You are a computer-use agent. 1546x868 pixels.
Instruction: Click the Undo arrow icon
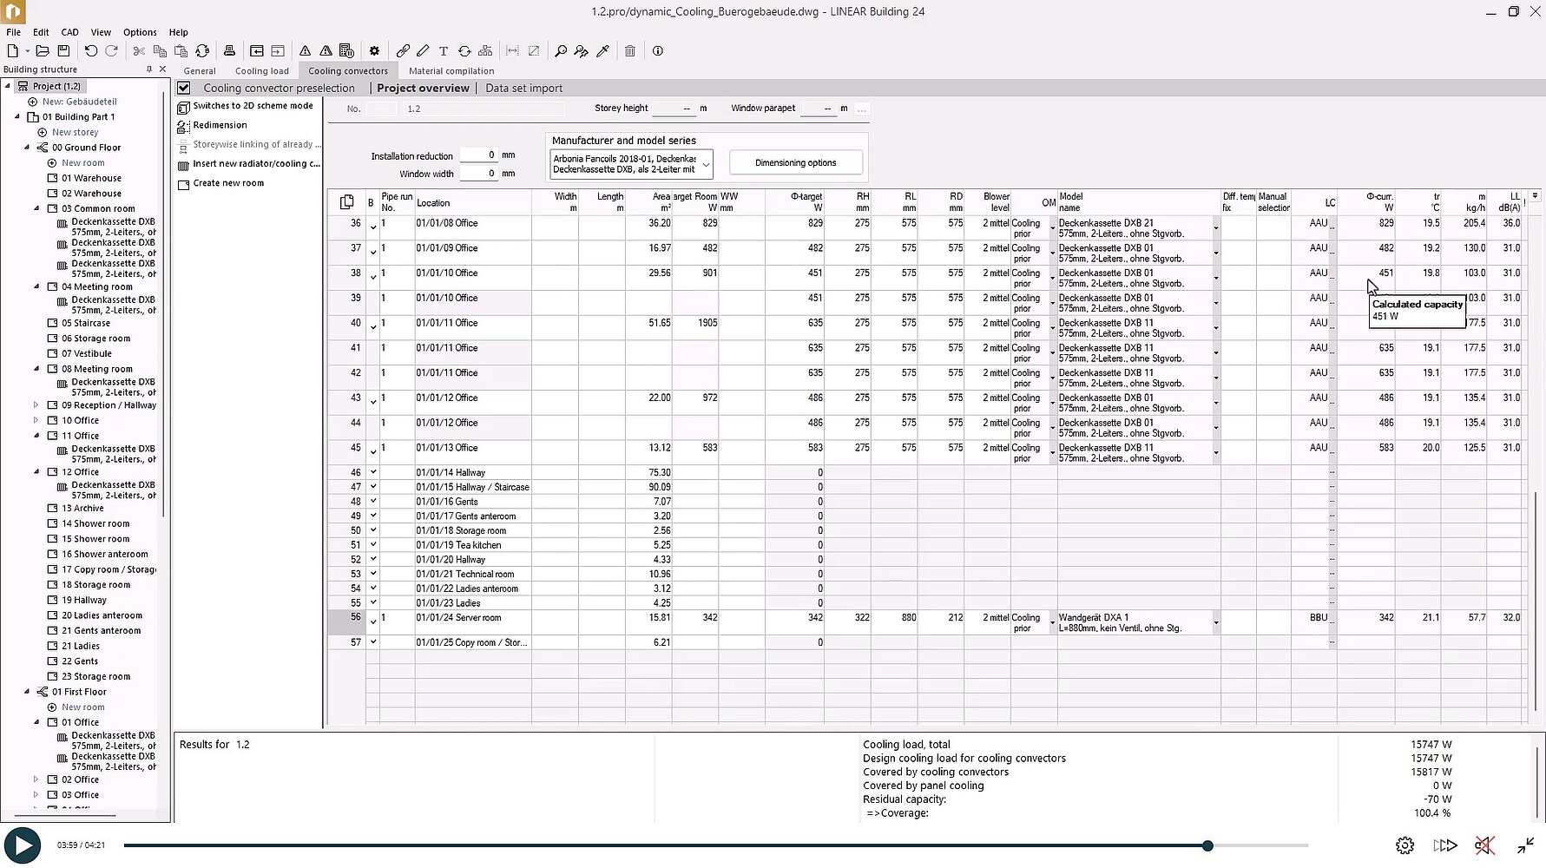click(90, 51)
